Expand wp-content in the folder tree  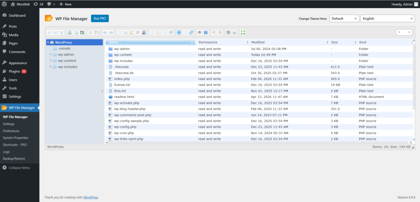pos(50,61)
